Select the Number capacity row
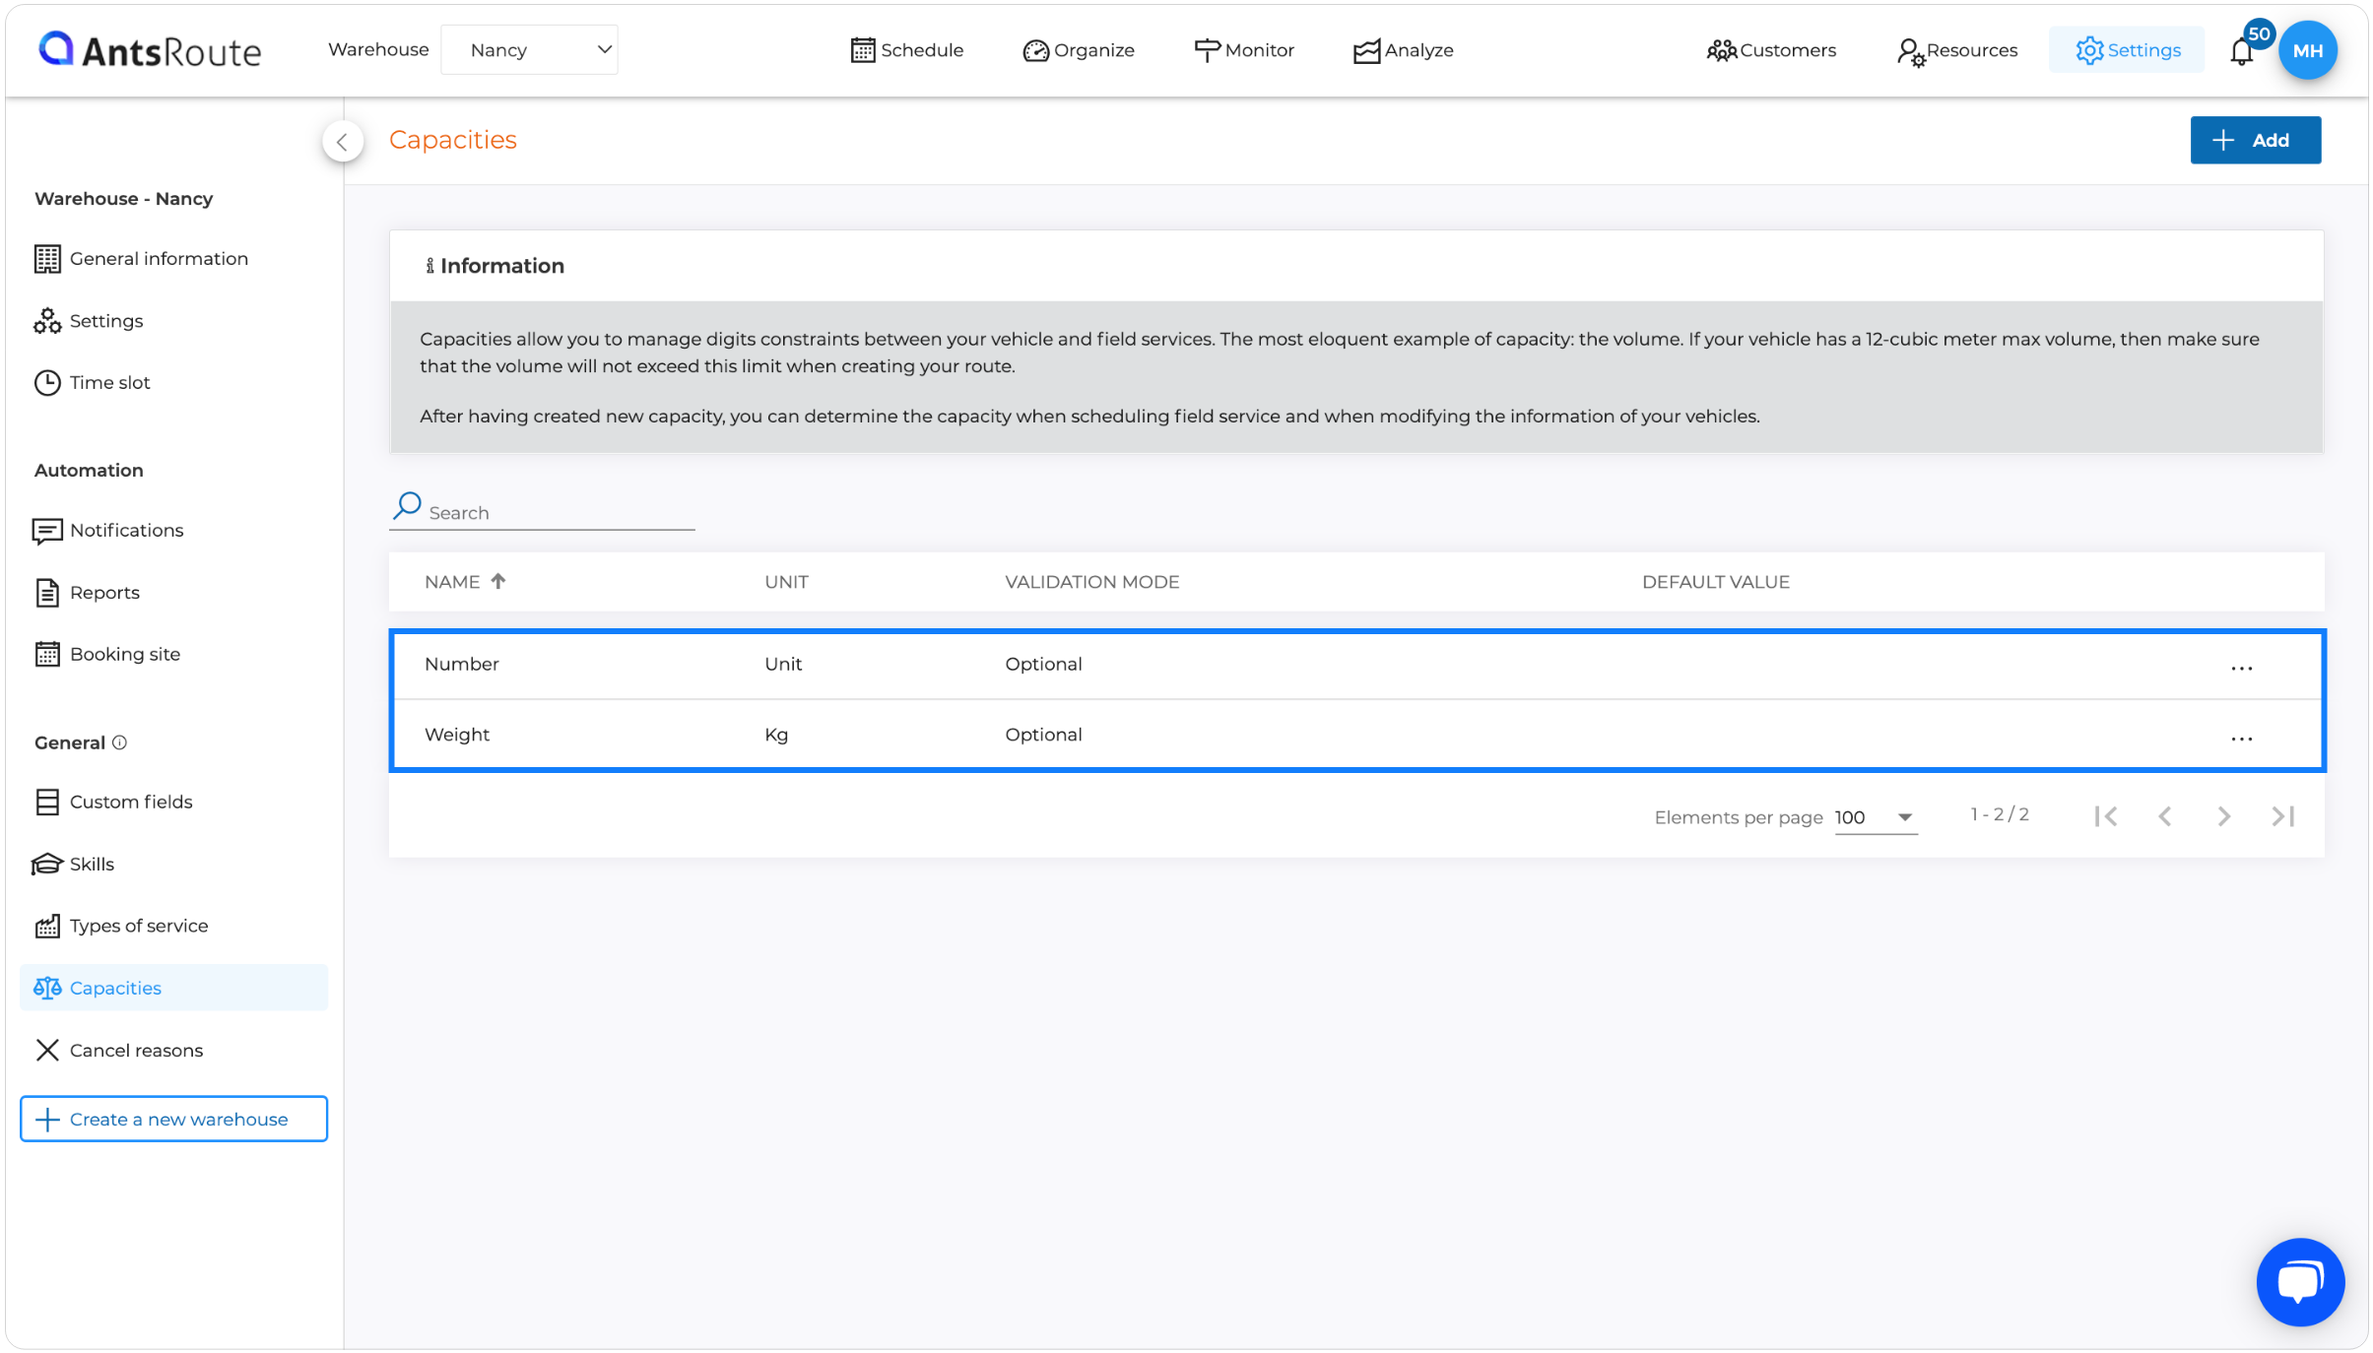2373x1353 pixels. (1356, 665)
